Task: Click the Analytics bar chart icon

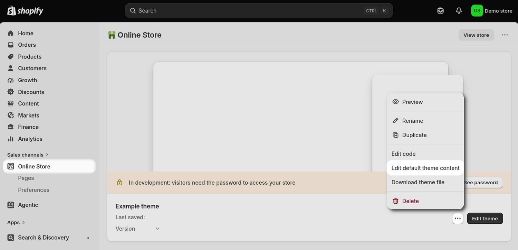Action: [x=11, y=139]
